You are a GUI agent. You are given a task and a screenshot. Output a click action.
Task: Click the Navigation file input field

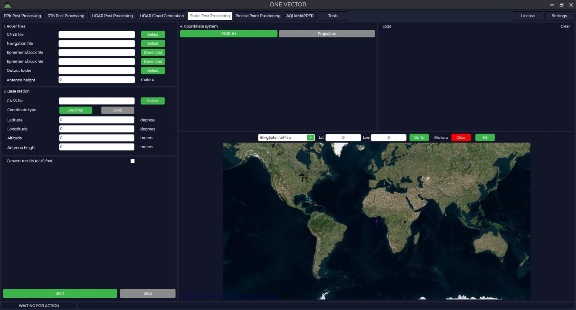point(97,44)
